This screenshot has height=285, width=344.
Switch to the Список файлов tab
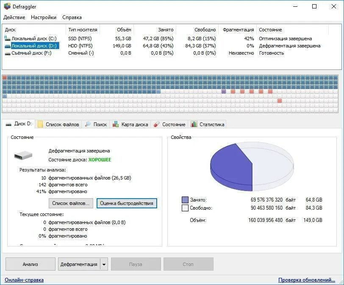(x=59, y=125)
